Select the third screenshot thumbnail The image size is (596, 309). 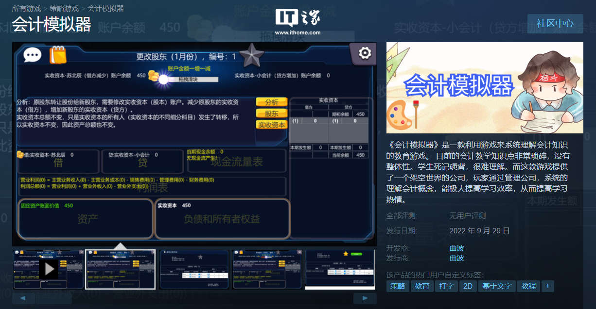tap(194, 269)
